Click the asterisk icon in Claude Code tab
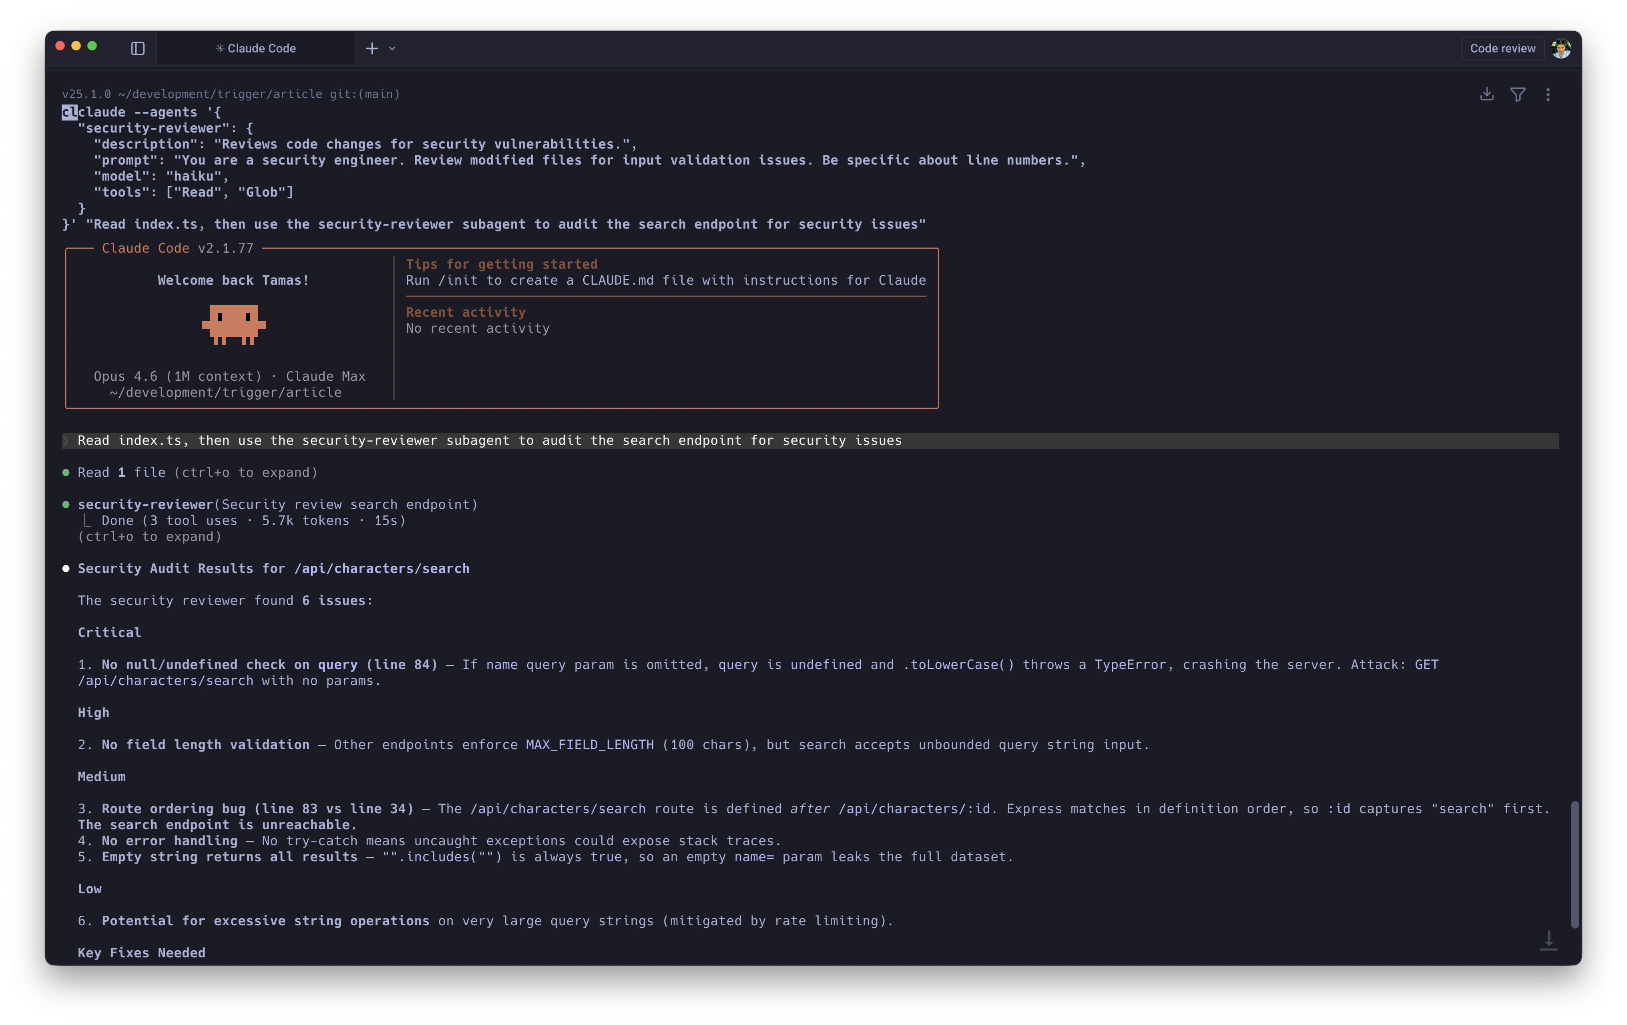The image size is (1627, 1025). 220,48
